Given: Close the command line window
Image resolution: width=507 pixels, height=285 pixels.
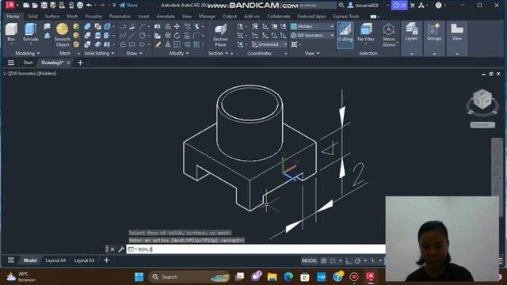Looking at the screenshot, I should pyautogui.click(x=112, y=249).
